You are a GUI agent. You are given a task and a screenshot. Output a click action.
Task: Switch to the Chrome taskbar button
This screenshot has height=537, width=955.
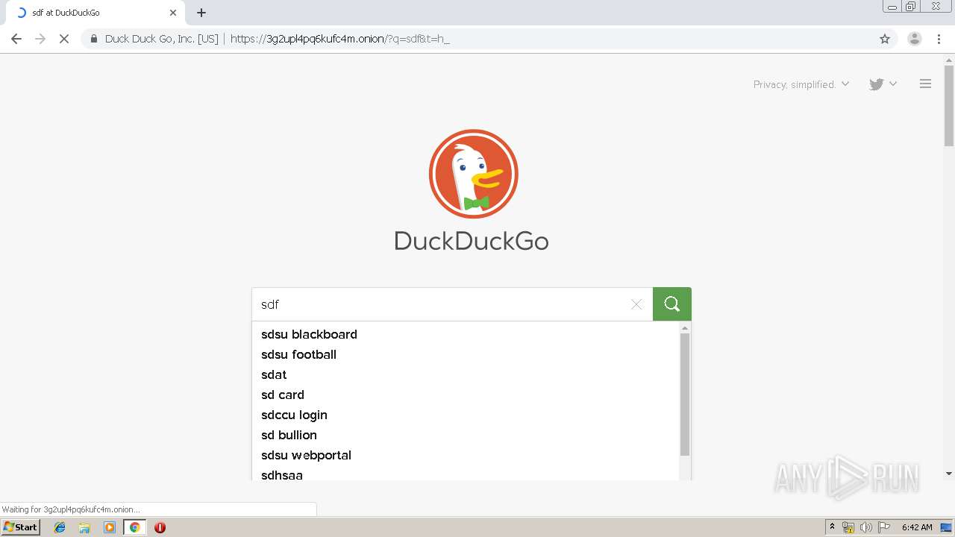(134, 527)
